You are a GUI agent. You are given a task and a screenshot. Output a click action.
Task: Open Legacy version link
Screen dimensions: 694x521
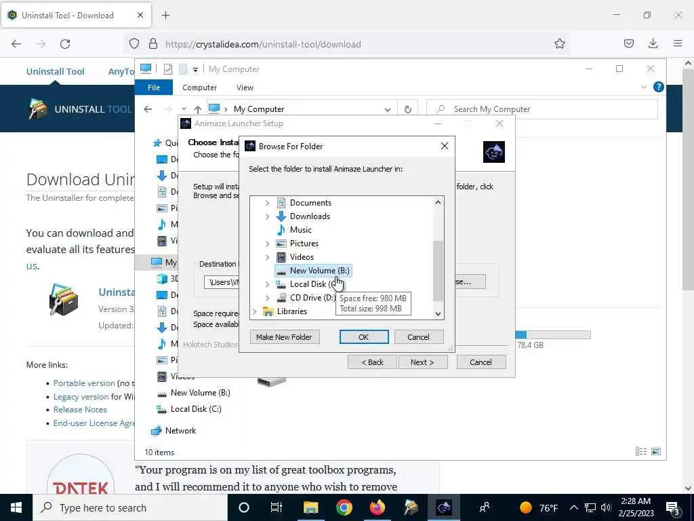(x=81, y=397)
